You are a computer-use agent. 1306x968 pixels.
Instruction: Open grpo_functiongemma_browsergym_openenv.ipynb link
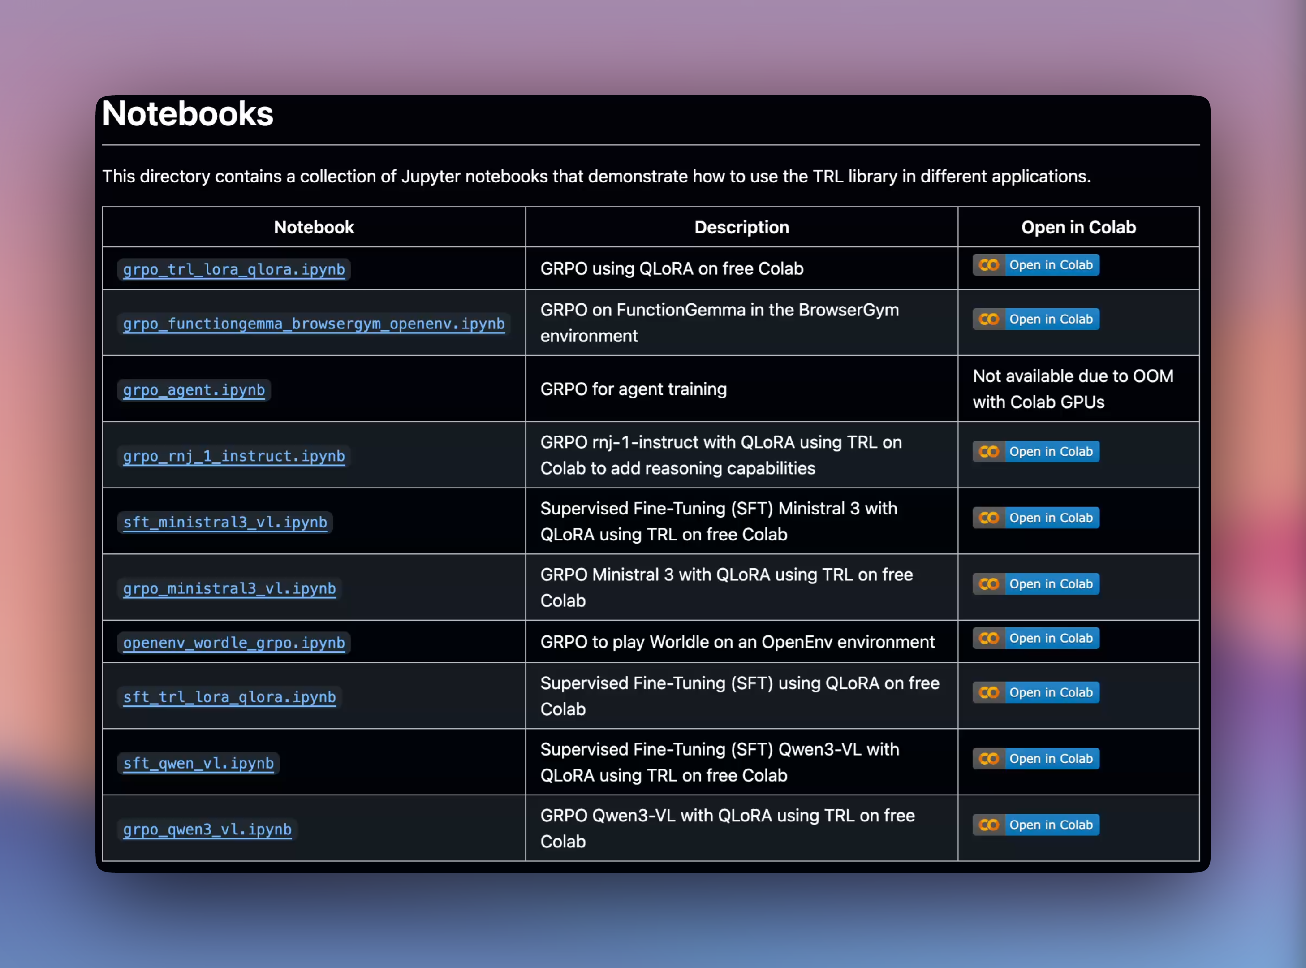point(313,324)
